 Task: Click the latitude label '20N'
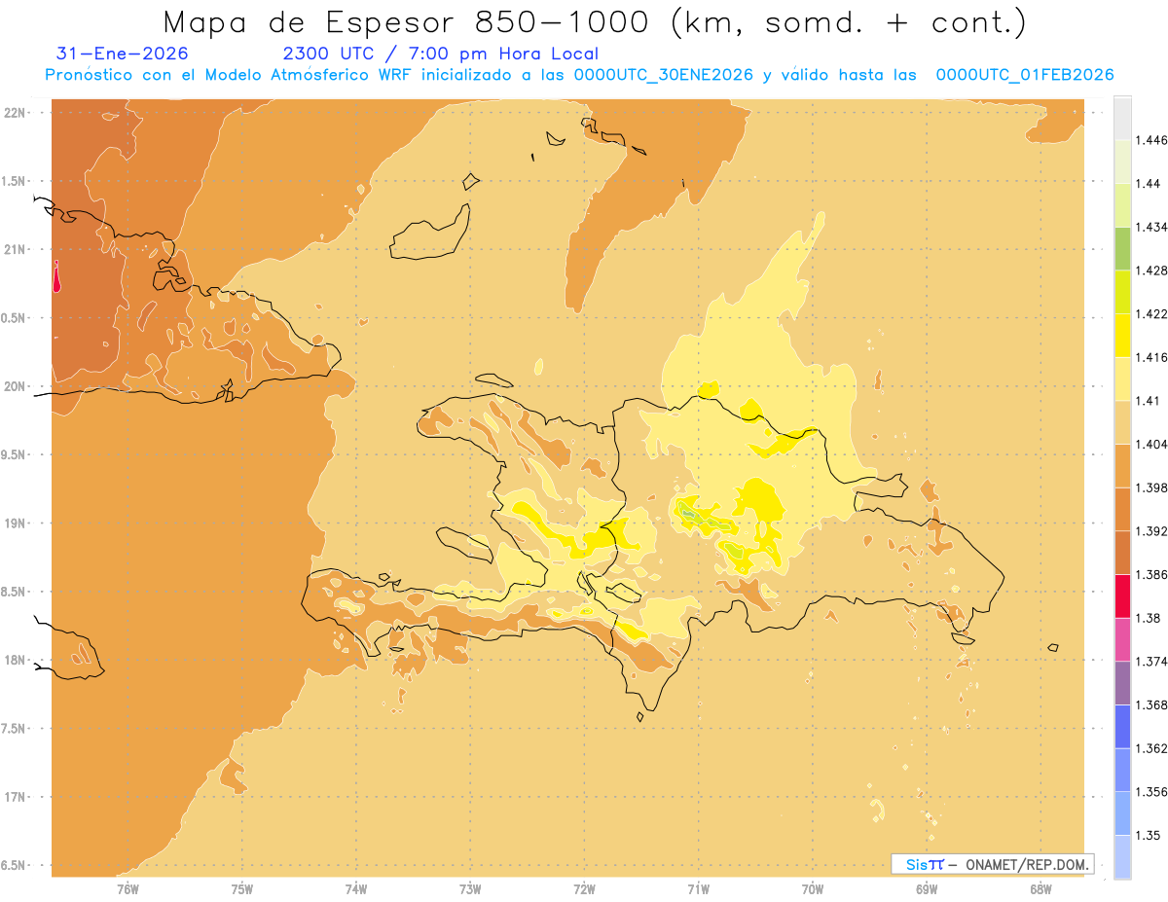coord(17,387)
